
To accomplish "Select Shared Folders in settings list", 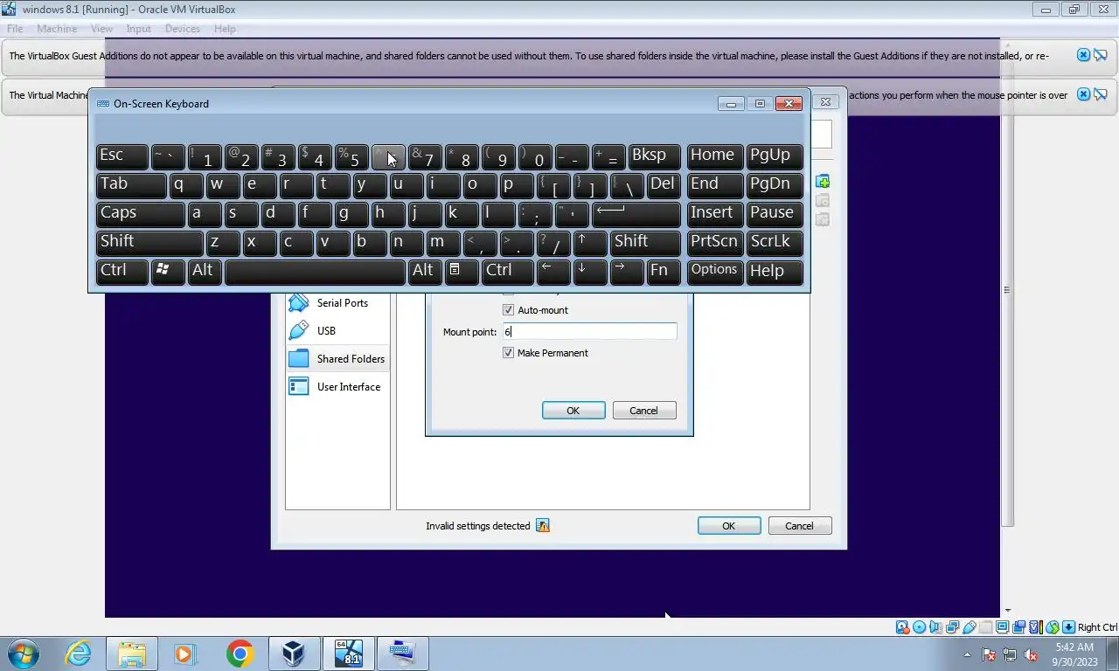I will coord(337,359).
